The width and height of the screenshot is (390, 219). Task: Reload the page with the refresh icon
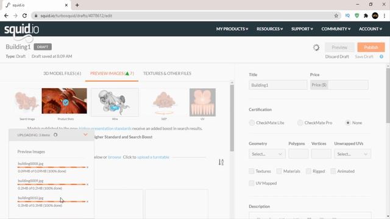[x=24, y=16]
